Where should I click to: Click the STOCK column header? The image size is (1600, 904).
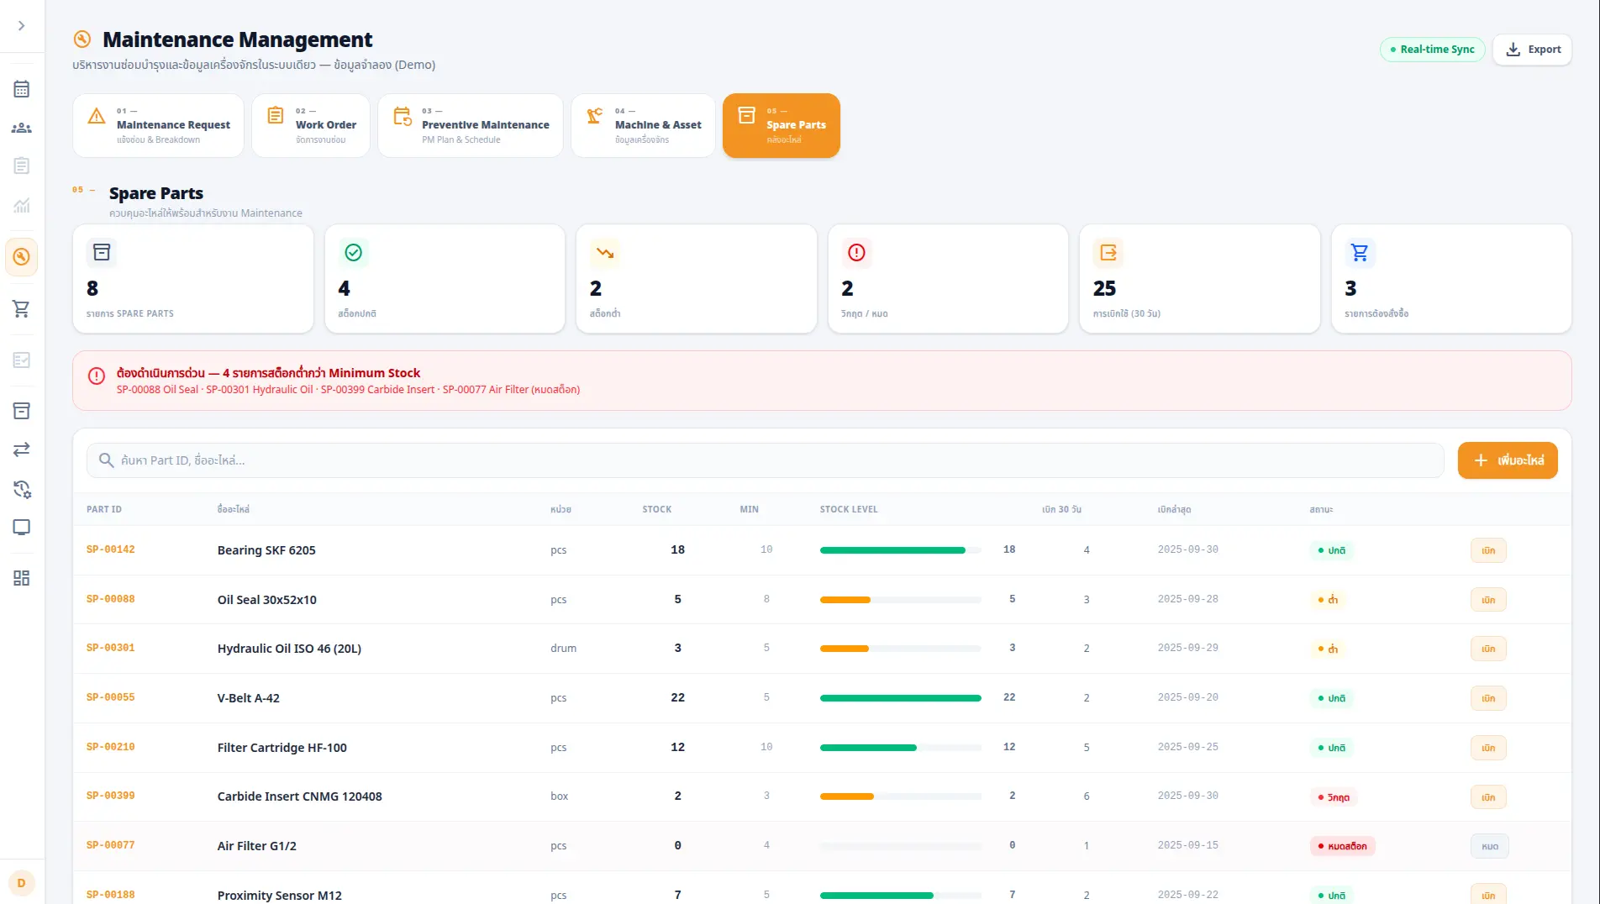pos(656,509)
